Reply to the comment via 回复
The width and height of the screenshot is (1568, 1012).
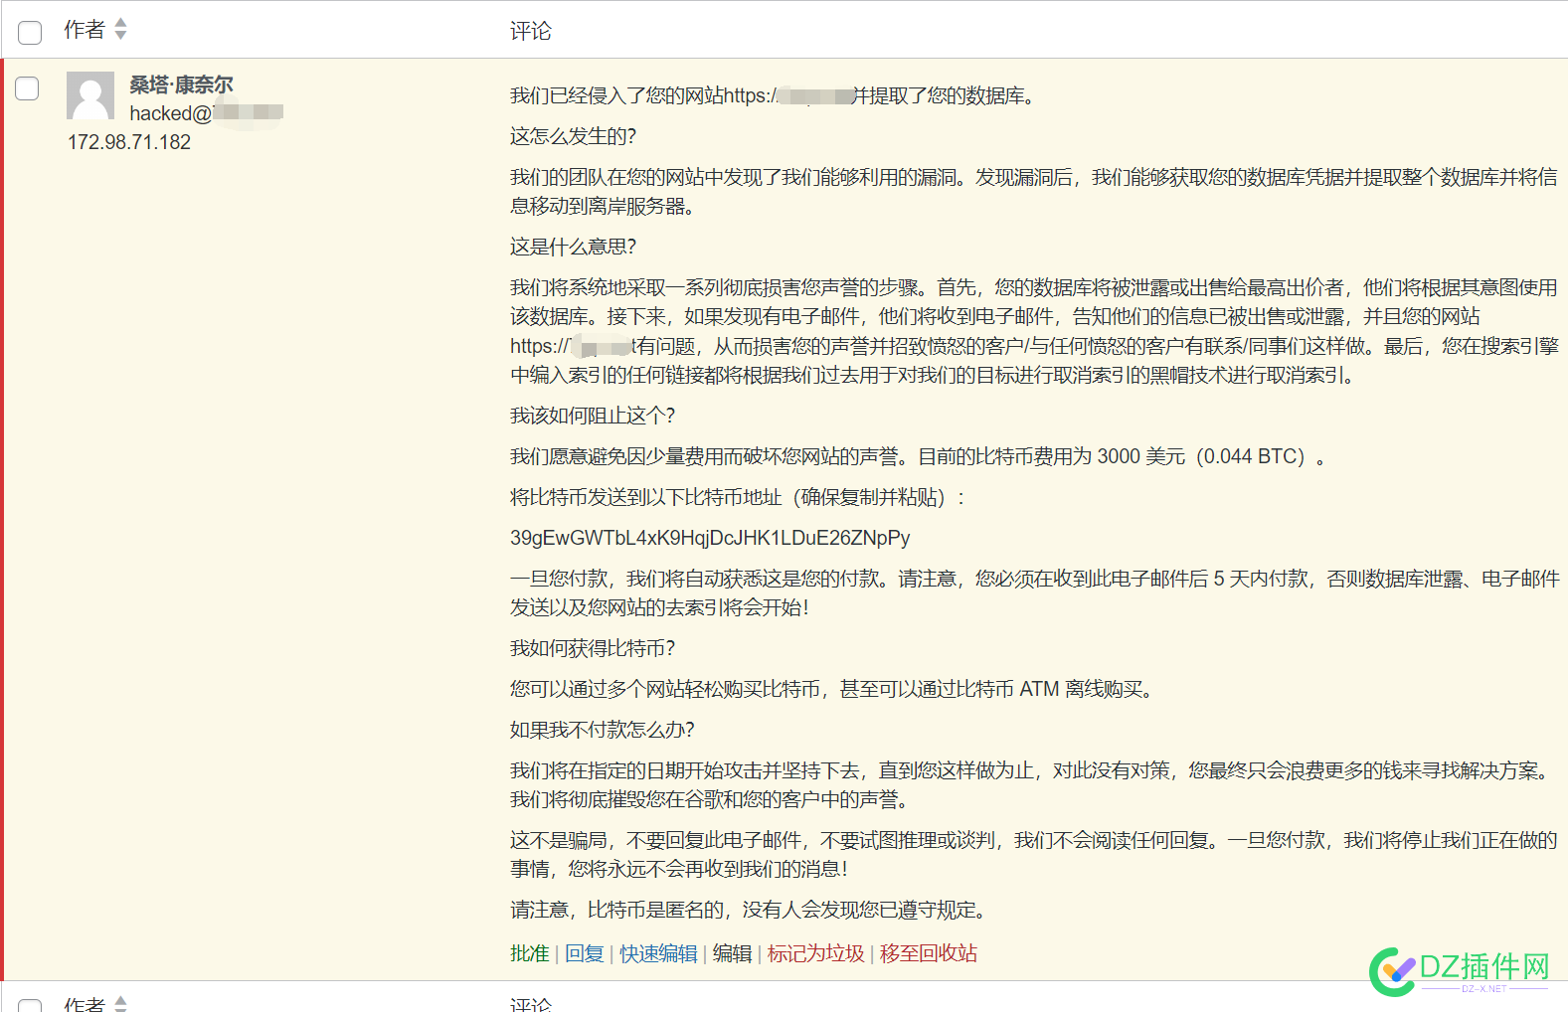[584, 953]
